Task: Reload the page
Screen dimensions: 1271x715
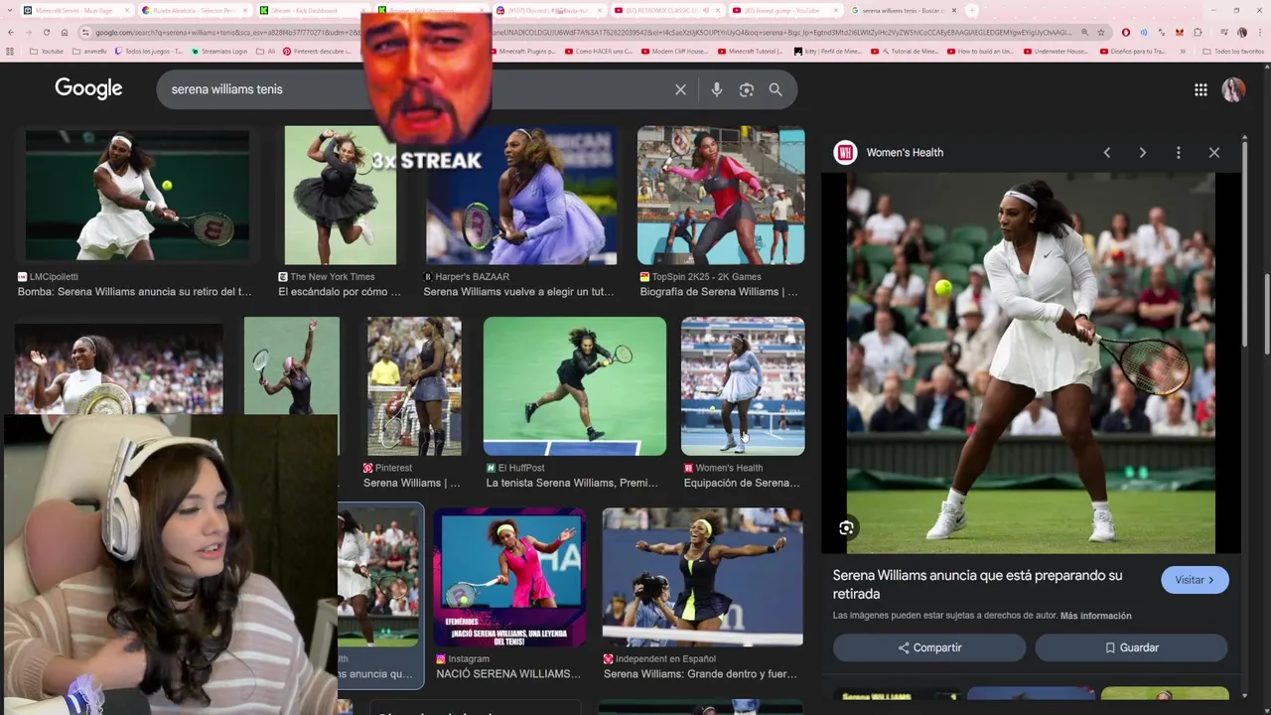Action: point(46,32)
